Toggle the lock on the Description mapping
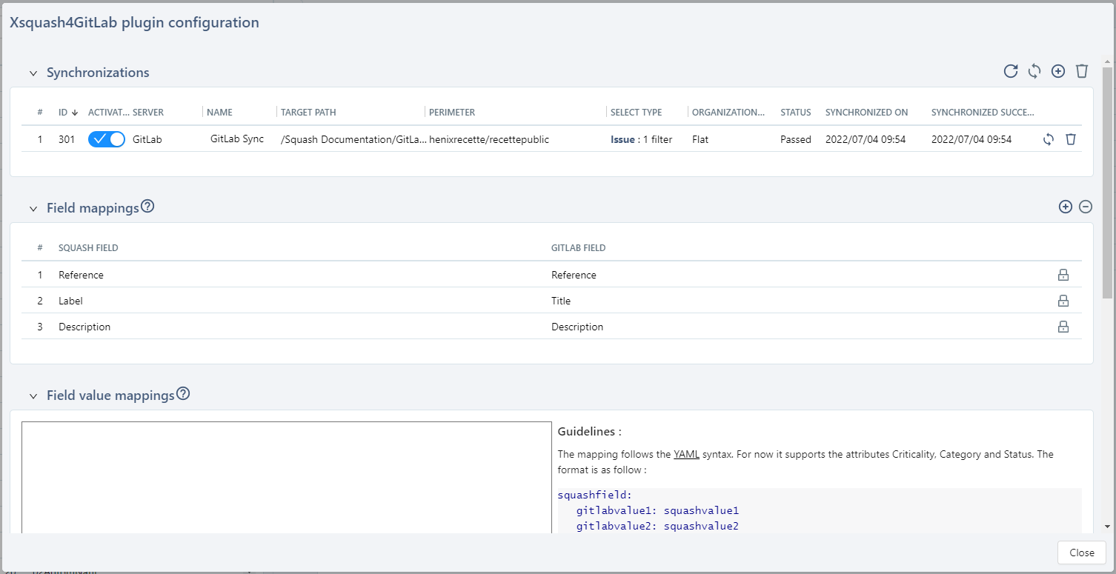1116x574 pixels. (x=1063, y=327)
